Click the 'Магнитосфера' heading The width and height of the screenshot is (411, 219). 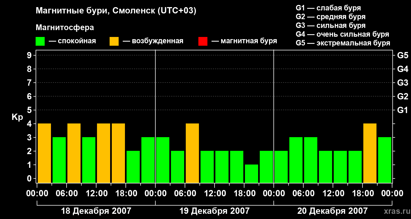[x=65, y=28]
